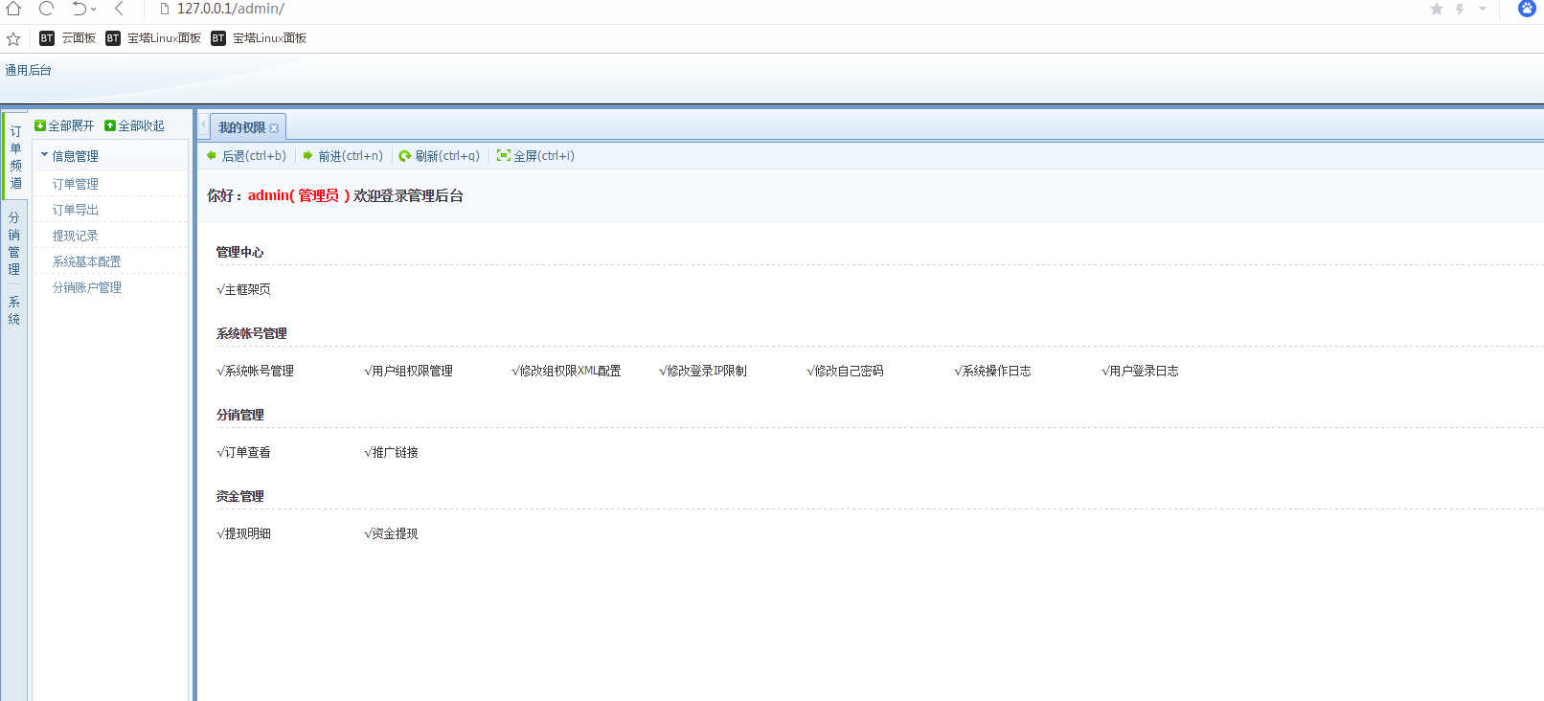Click 前进(ctrl+n) toolbar button
Screen dimensions: 1544x701
[343, 156]
